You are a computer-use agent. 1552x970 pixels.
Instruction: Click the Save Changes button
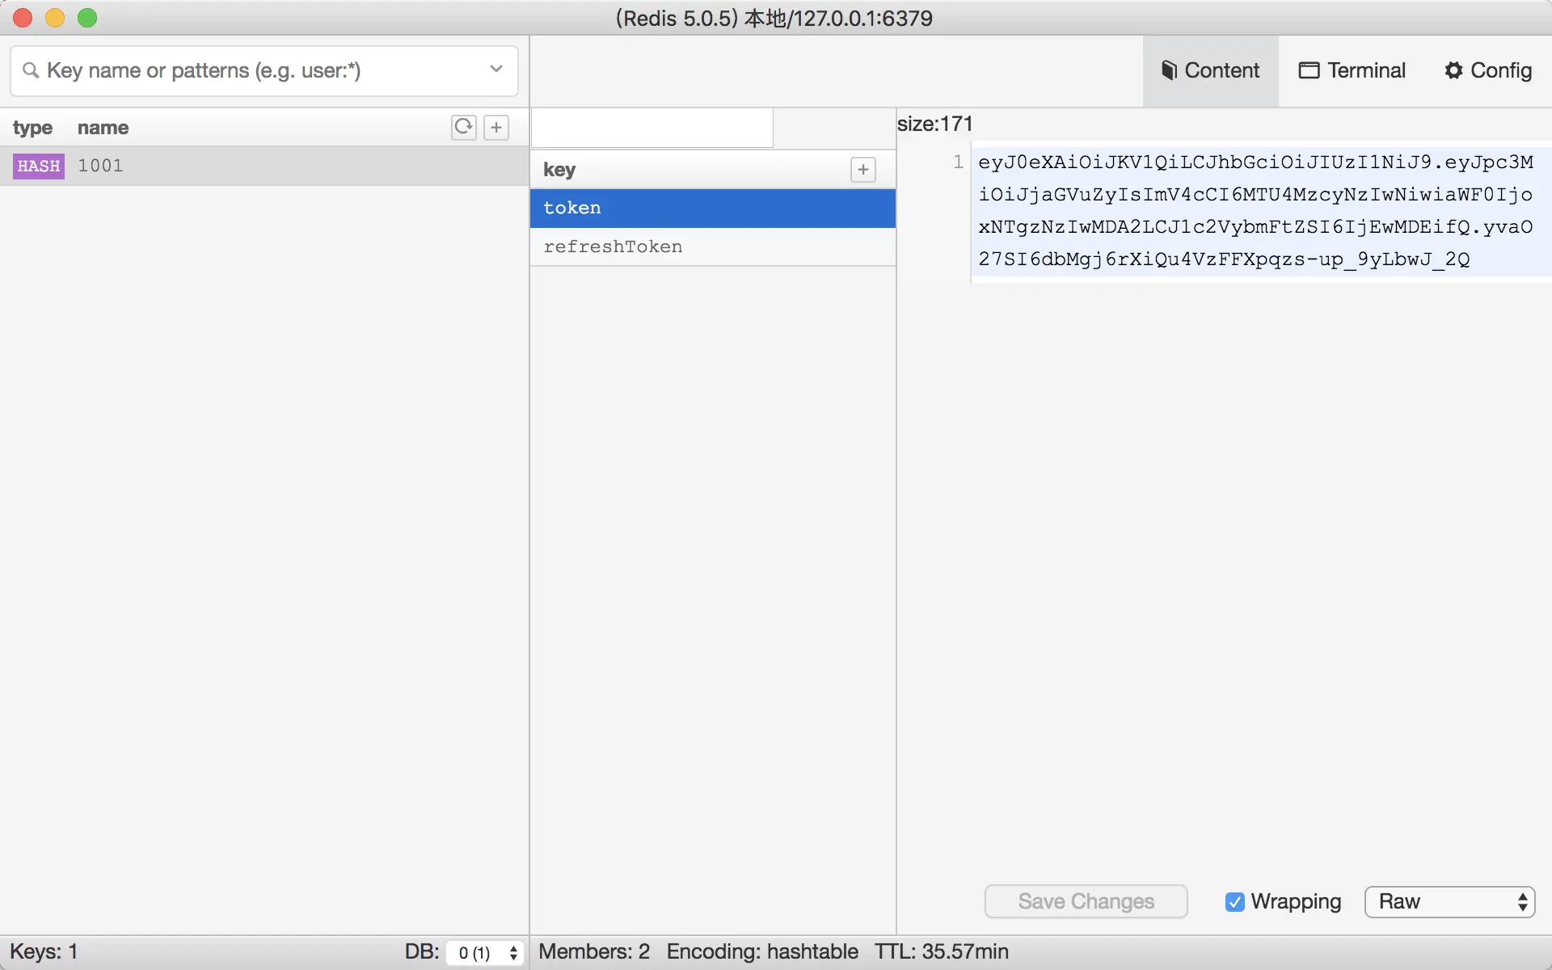pyautogui.click(x=1086, y=901)
